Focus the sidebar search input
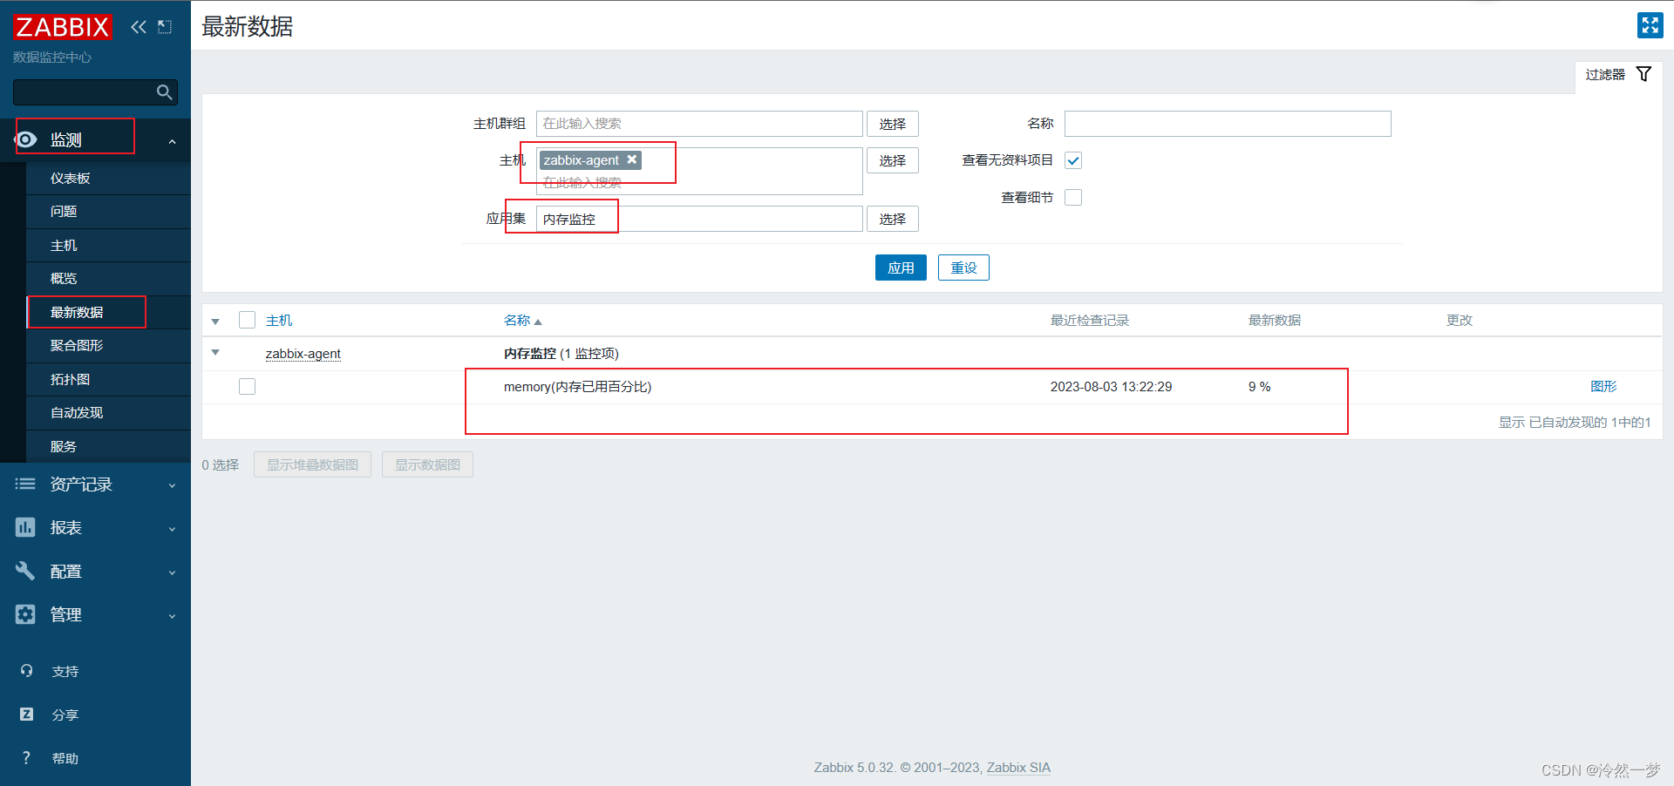1674x786 pixels. [84, 92]
